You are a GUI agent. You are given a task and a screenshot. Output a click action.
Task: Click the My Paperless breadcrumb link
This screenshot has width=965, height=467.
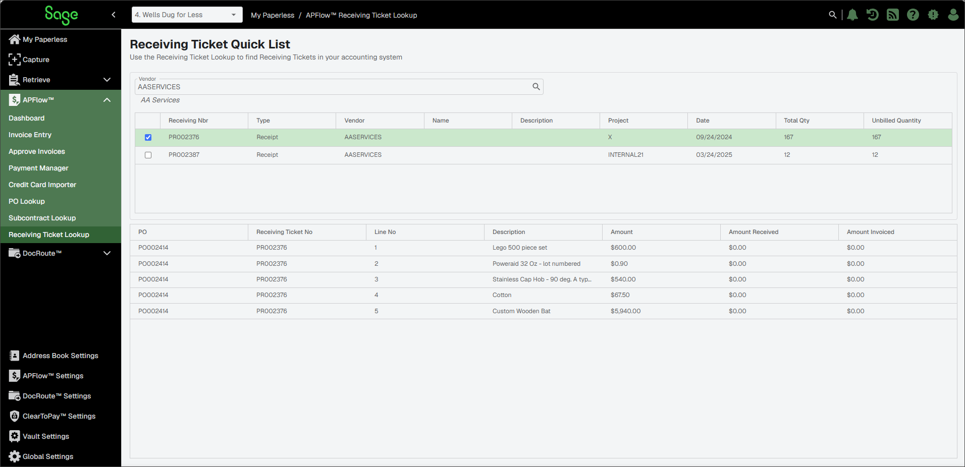273,15
